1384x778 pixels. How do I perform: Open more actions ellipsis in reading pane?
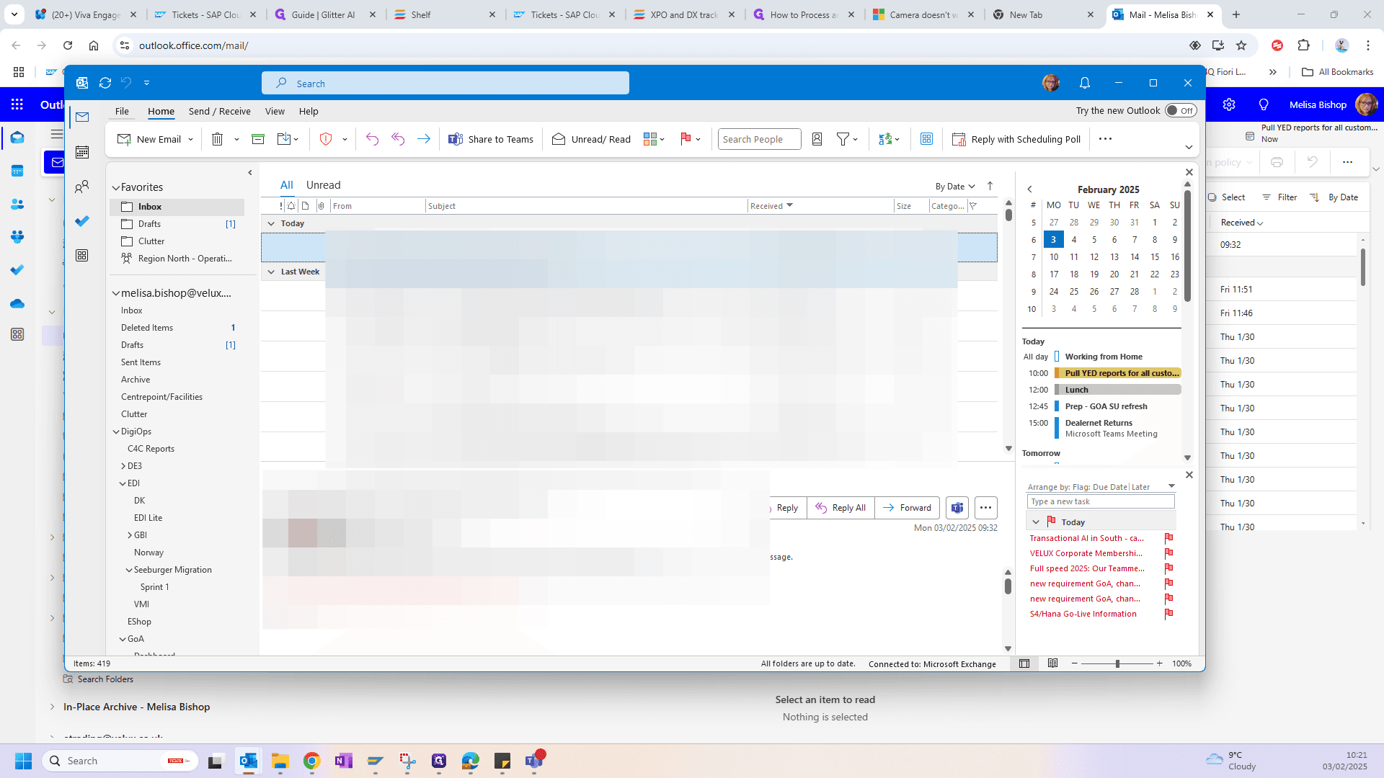pos(985,508)
